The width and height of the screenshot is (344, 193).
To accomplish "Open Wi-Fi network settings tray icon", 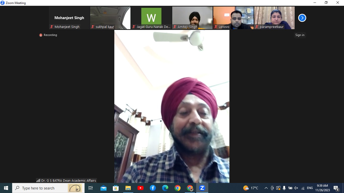I will (303, 188).
